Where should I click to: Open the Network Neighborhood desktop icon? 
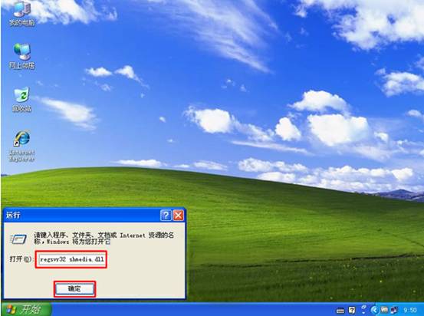pos(22,55)
